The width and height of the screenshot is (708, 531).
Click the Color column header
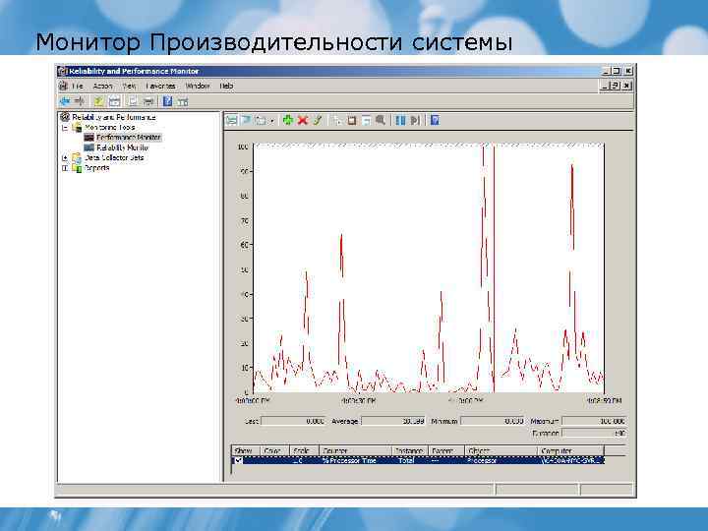(x=275, y=450)
